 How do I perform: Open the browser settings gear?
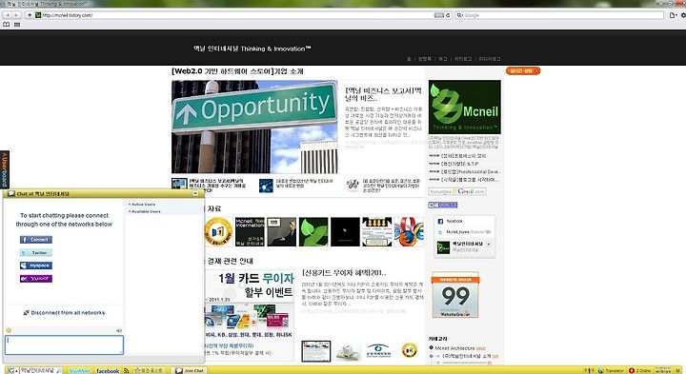click(683, 15)
